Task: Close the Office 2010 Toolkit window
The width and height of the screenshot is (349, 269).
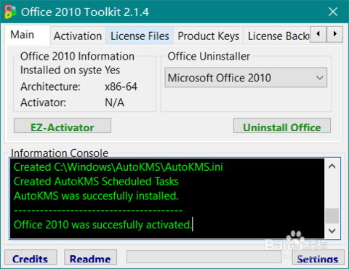Action: 333,12
